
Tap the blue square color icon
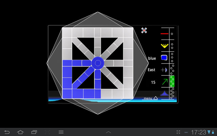164,57
